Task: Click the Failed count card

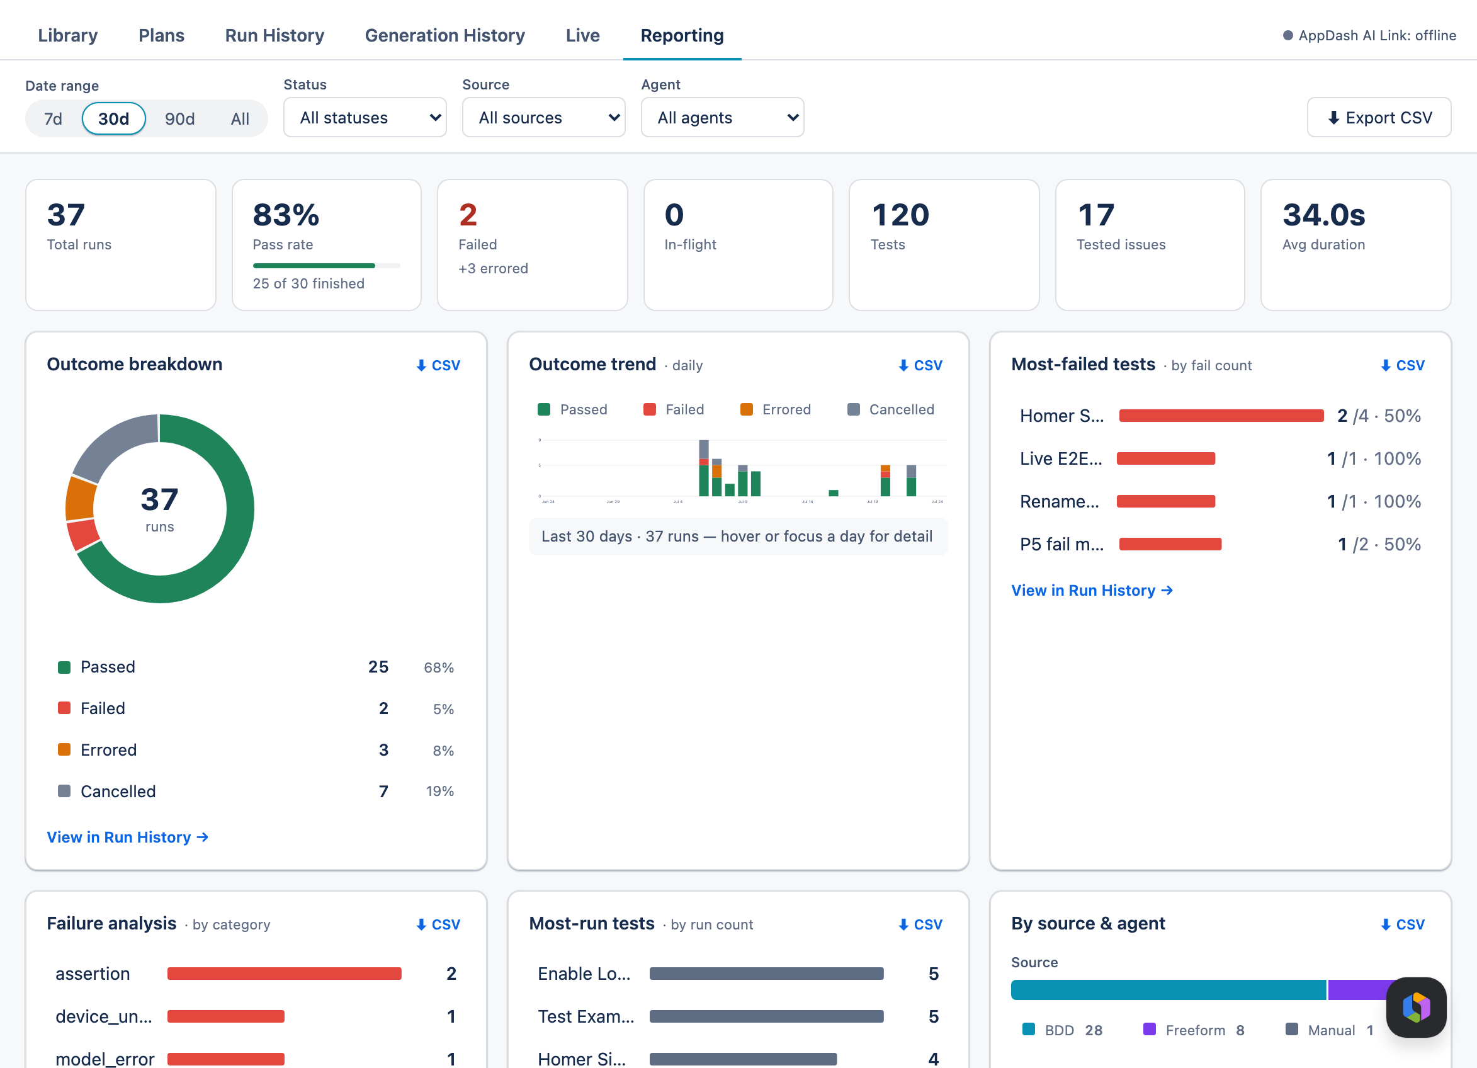Action: (x=532, y=244)
